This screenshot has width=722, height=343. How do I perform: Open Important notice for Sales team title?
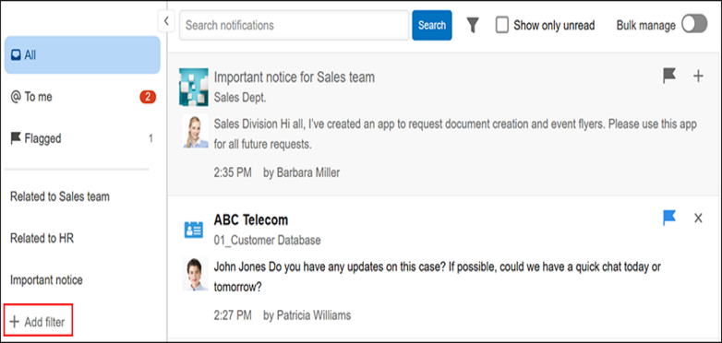pyautogui.click(x=295, y=77)
